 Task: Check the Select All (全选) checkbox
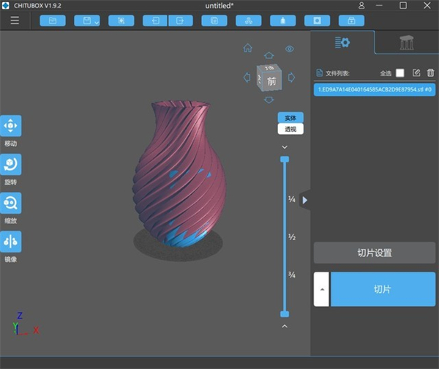399,72
